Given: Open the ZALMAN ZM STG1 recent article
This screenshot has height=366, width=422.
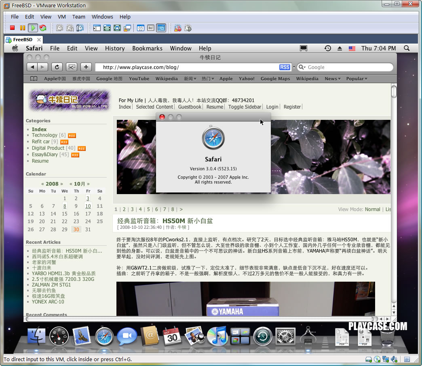Looking at the screenshot, I should pyautogui.click(x=51, y=285).
